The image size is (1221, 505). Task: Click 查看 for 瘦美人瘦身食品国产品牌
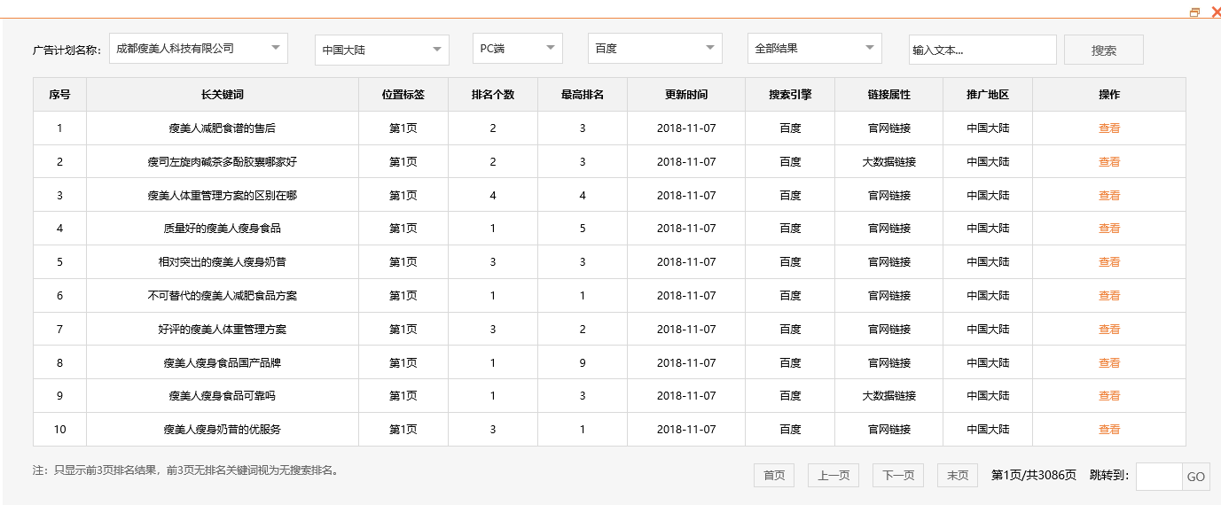point(1109,362)
